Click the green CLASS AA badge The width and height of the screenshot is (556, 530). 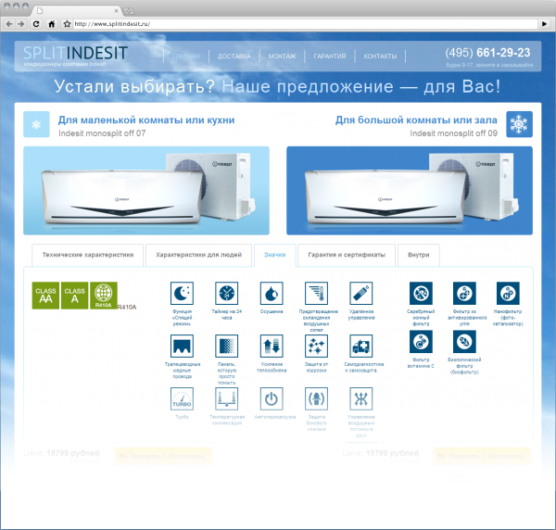45,296
